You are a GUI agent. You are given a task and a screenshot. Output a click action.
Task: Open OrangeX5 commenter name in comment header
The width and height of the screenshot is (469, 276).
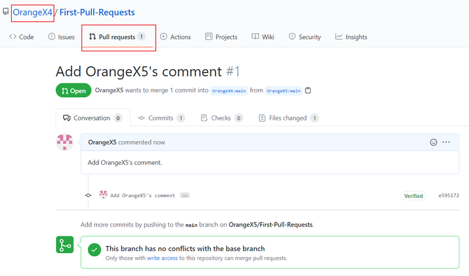tap(102, 143)
